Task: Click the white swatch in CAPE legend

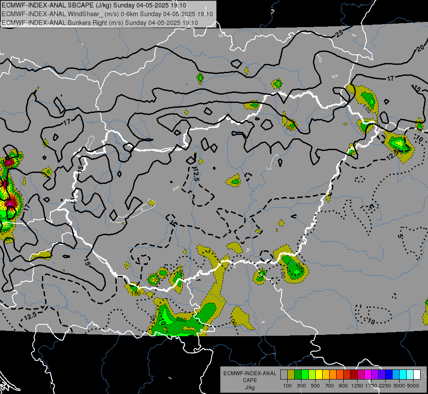Action: coord(417,374)
